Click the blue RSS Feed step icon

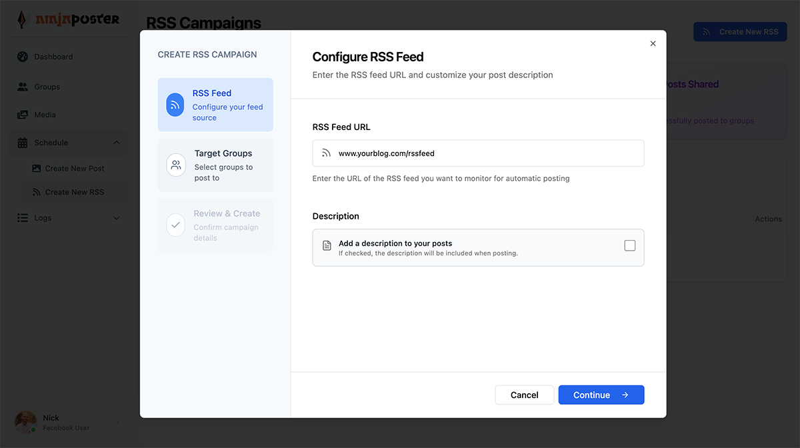tap(175, 105)
